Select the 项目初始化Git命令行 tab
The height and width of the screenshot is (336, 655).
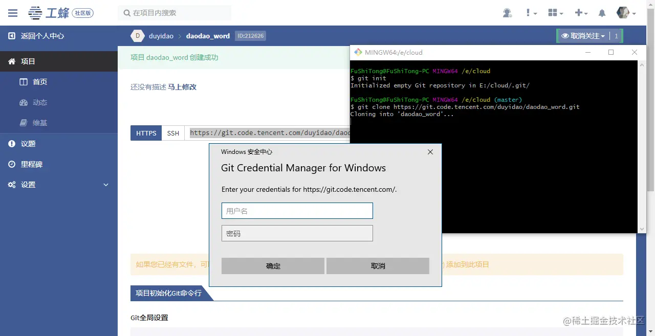168,293
